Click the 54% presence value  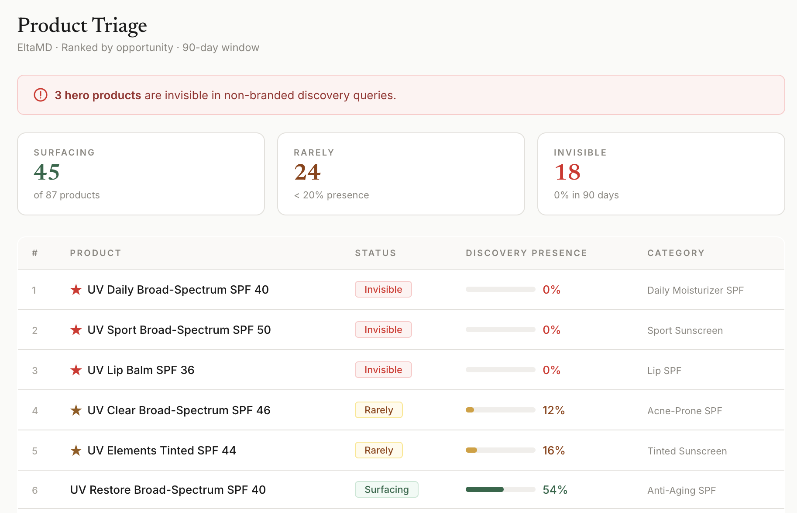pyautogui.click(x=555, y=490)
